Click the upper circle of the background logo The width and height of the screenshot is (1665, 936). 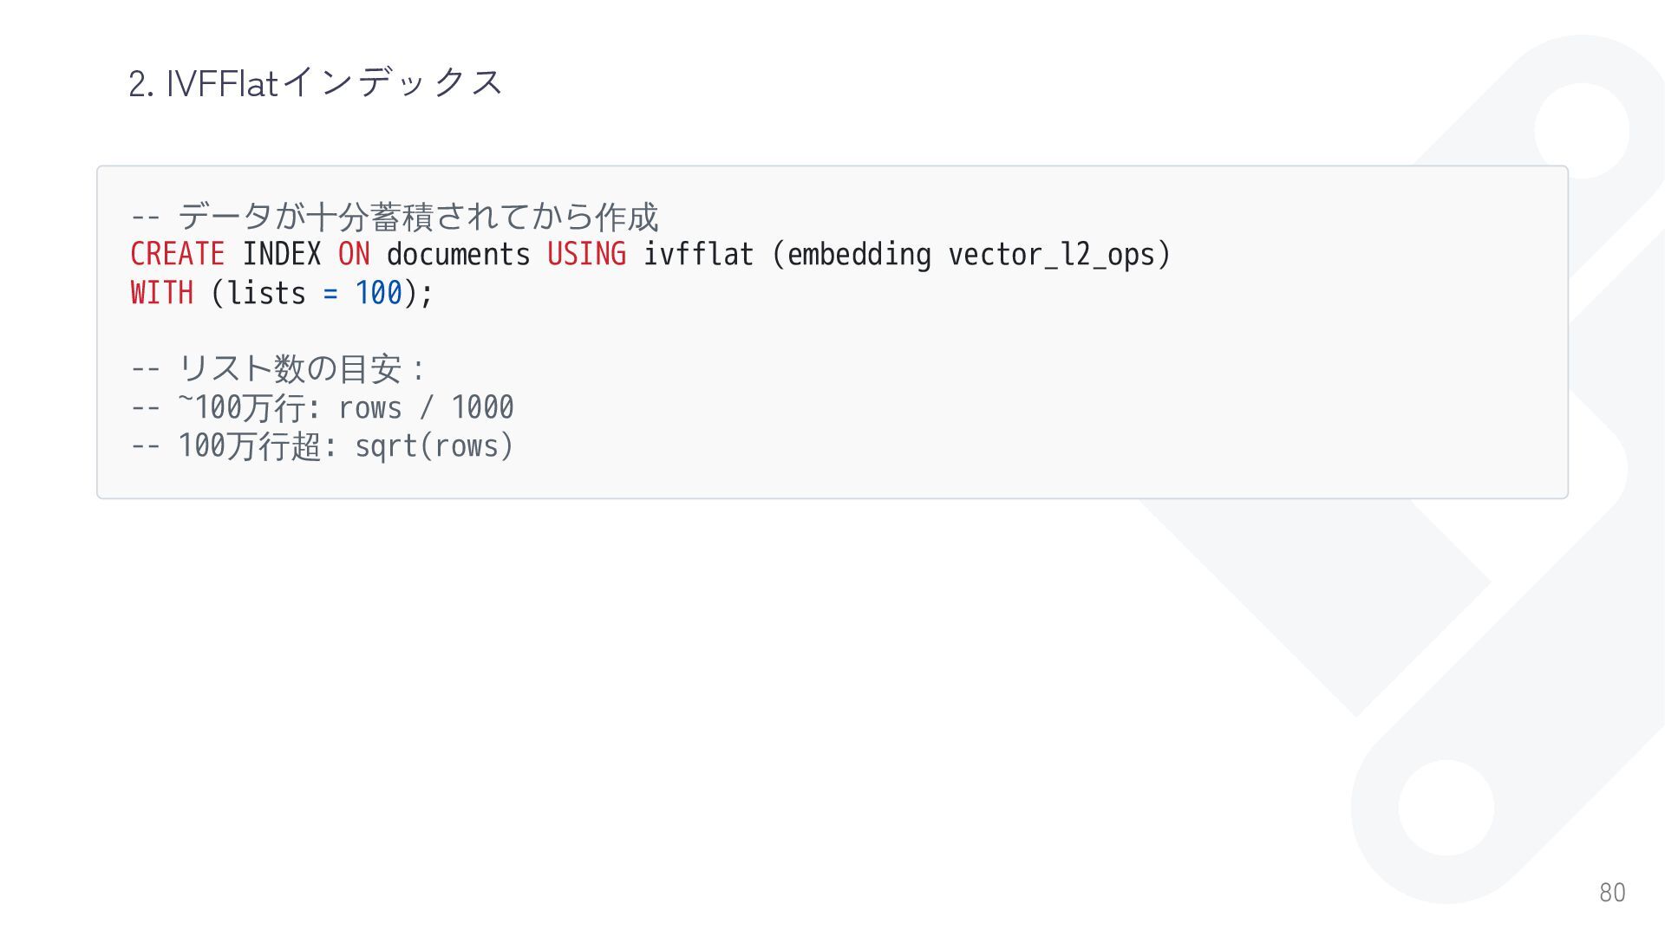(1582, 131)
